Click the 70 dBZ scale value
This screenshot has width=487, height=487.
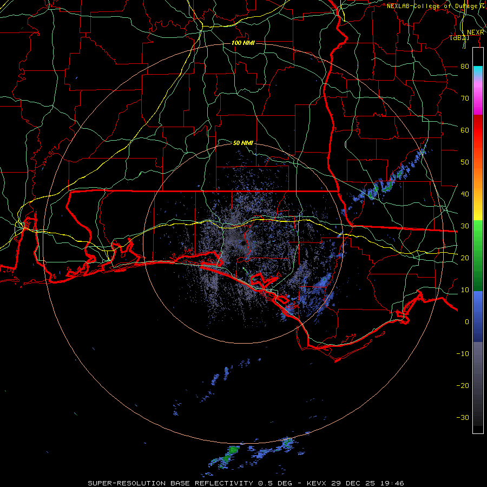pyautogui.click(x=465, y=98)
